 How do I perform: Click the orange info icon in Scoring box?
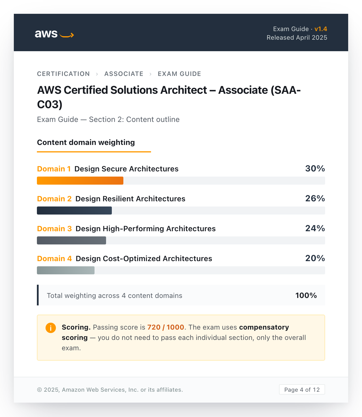51,328
